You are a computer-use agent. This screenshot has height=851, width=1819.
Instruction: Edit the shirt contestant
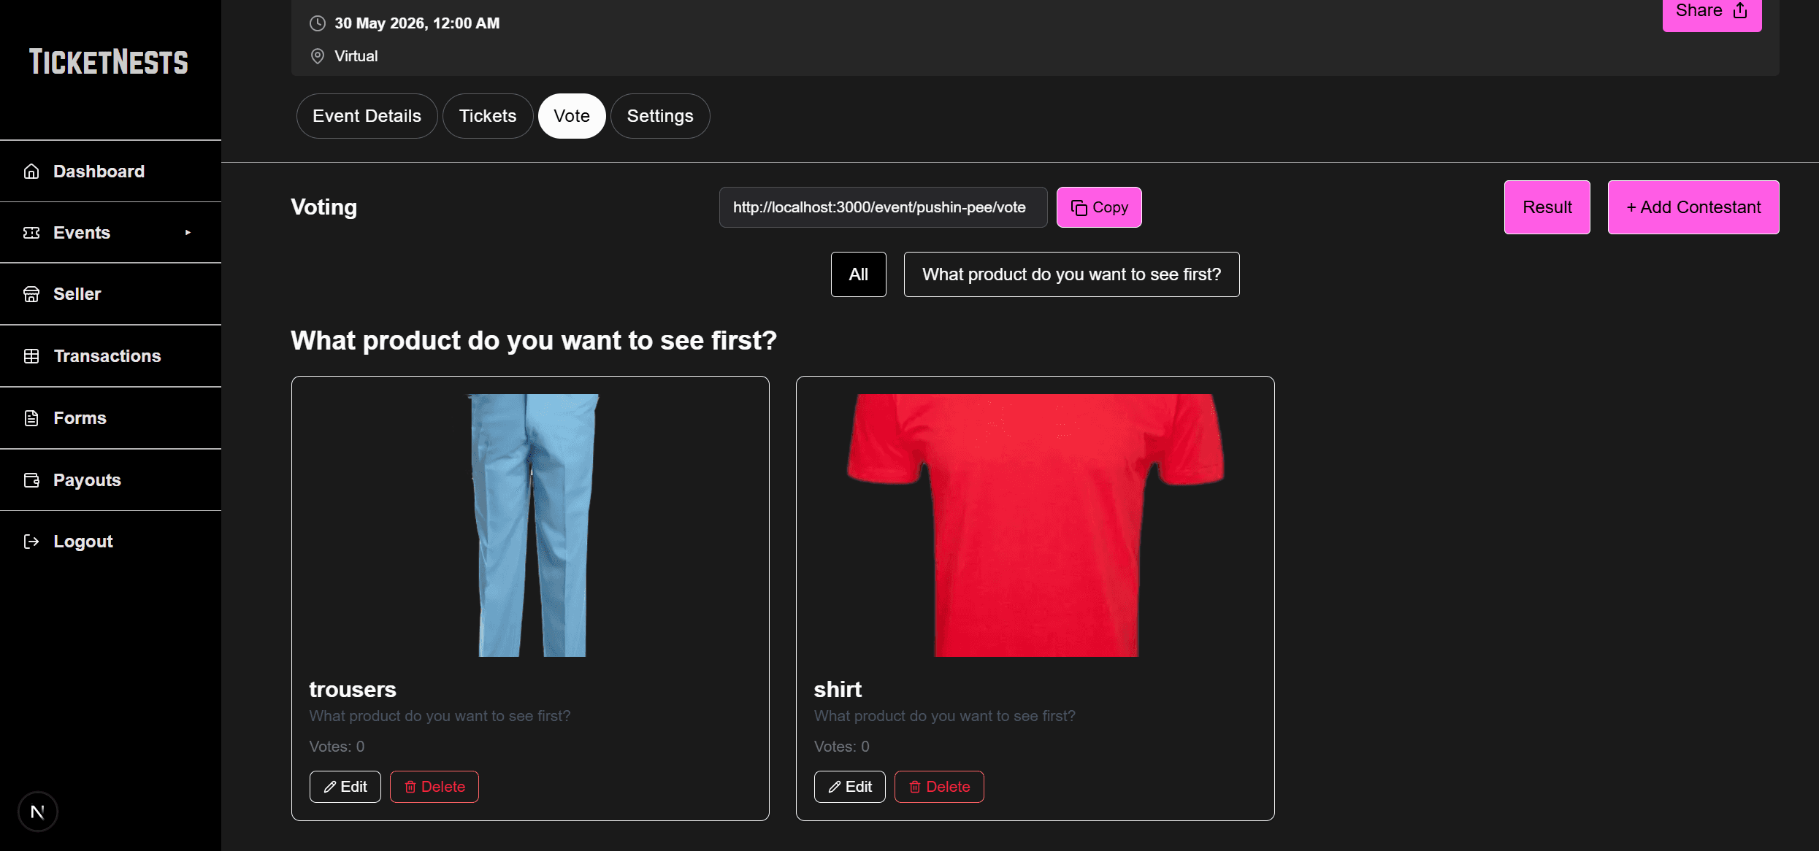pos(849,787)
